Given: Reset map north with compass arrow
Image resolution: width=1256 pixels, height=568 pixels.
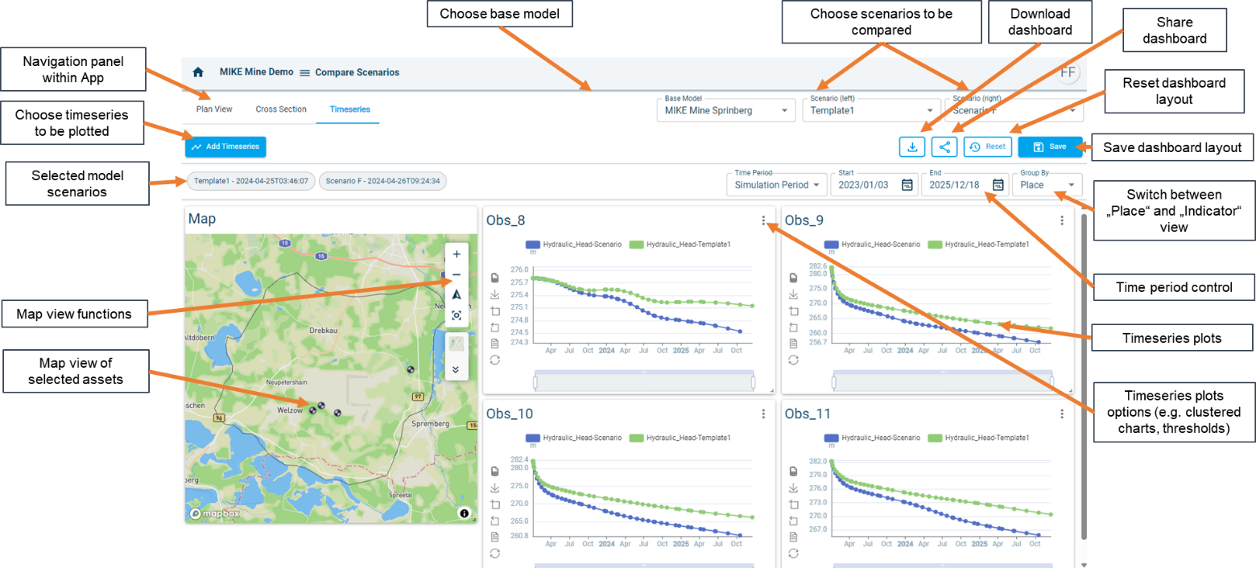Looking at the screenshot, I should (x=457, y=295).
